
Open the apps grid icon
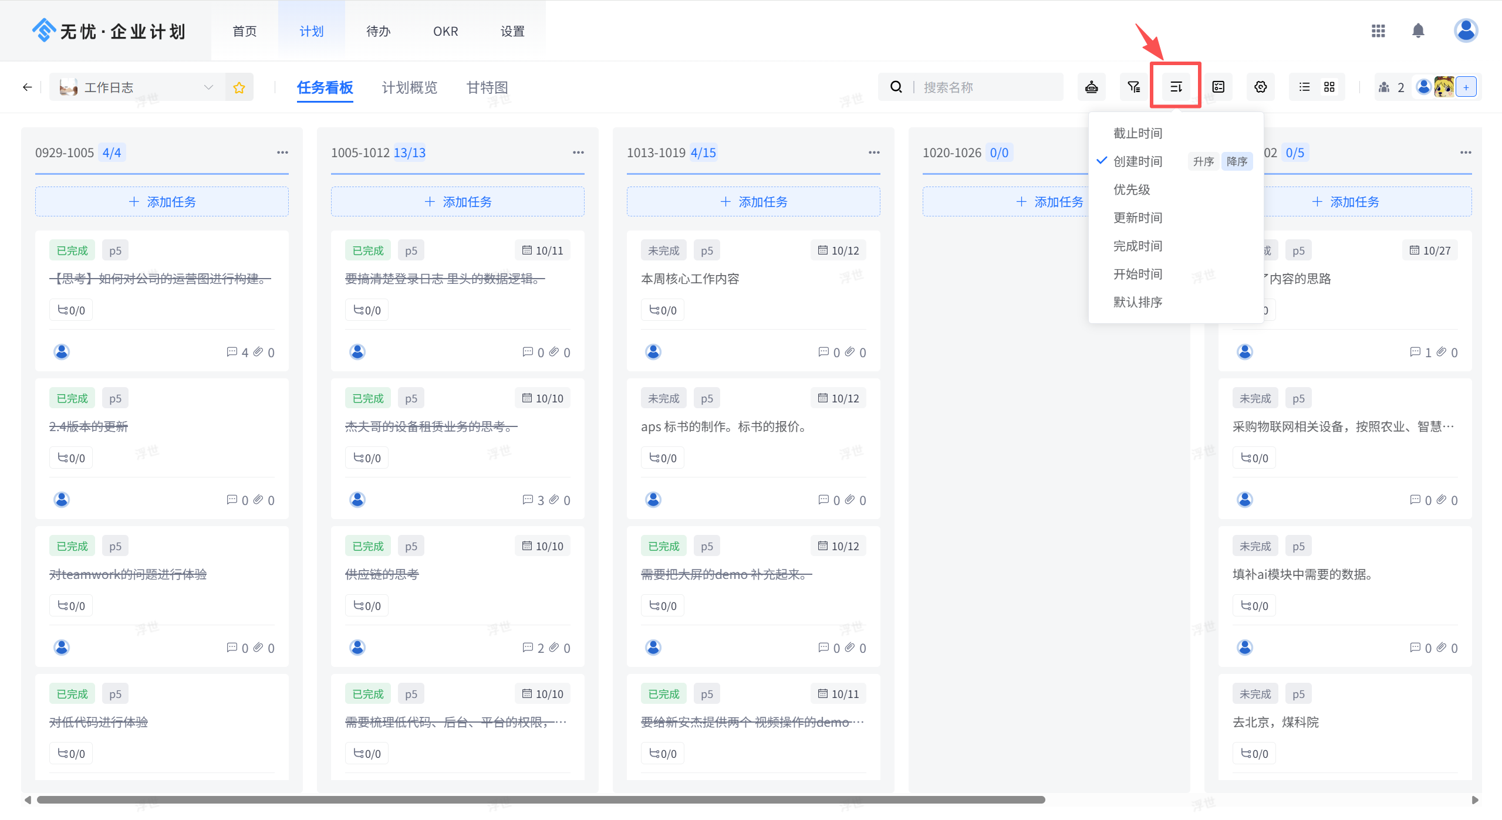[x=1378, y=31]
